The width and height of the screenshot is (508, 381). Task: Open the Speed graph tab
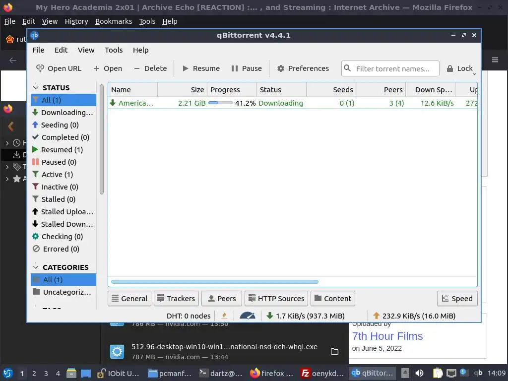(457, 298)
